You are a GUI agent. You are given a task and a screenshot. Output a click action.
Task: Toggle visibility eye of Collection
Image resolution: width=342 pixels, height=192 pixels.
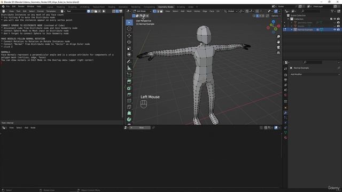click(335, 19)
